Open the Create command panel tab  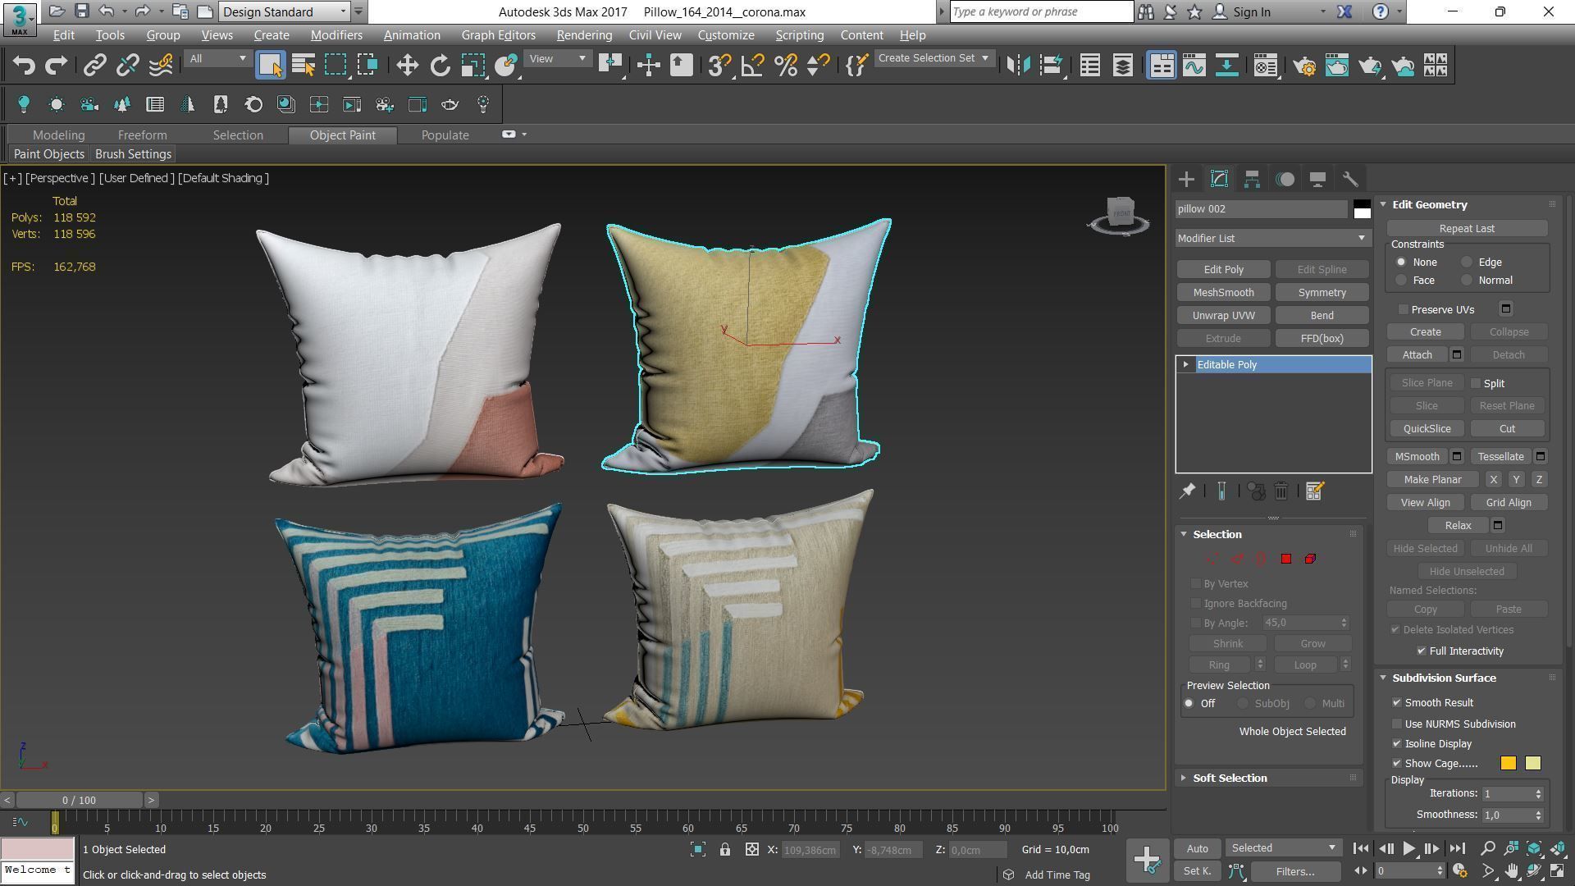click(x=1186, y=179)
